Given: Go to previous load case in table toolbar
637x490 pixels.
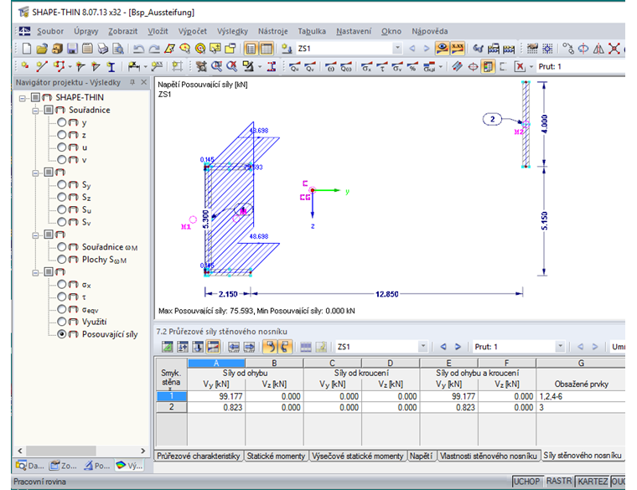Looking at the screenshot, I should click(443, 347).
